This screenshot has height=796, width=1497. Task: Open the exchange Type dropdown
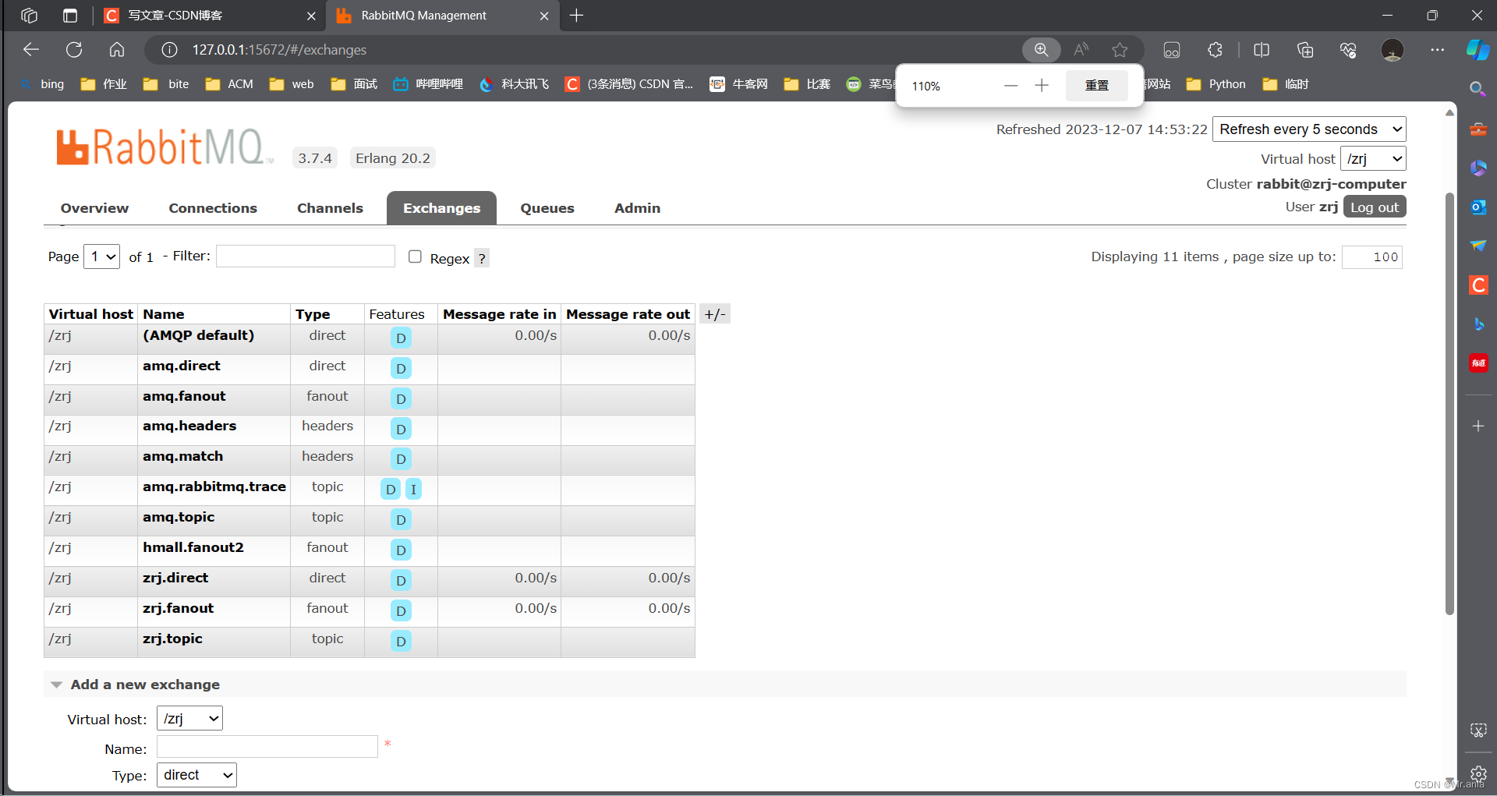pos(196,775)
